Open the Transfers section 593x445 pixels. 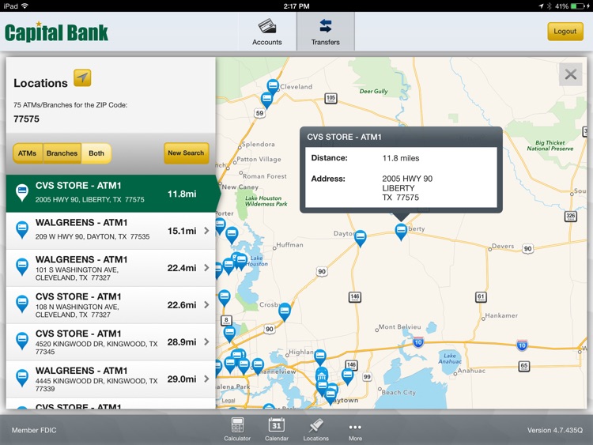click(325, 32)
